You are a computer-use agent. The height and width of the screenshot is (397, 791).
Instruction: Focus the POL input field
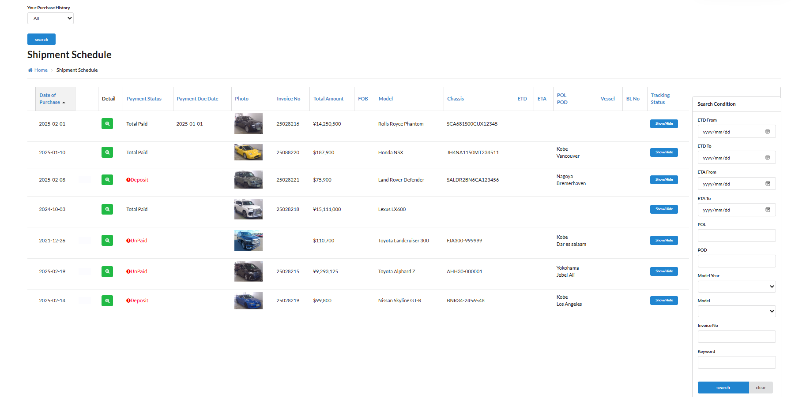[x=737, y=235]
